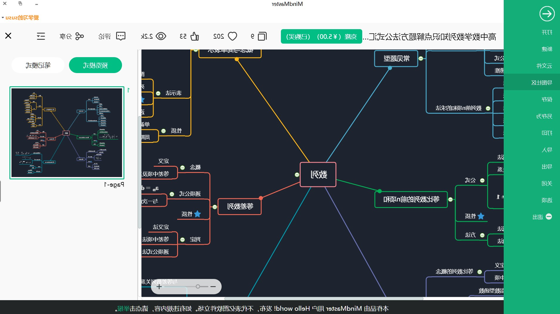Click the document title text in the toolbar
The height and width of the screenshot is (314, 560).
tap(429, 37)
